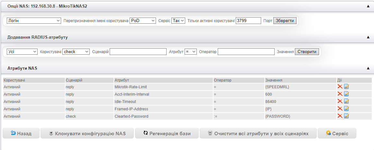Image resolution: width=374 pixels, height=150 pixels.
Task: Delete the Idle-Timeout attribute row
Action: 340,101
